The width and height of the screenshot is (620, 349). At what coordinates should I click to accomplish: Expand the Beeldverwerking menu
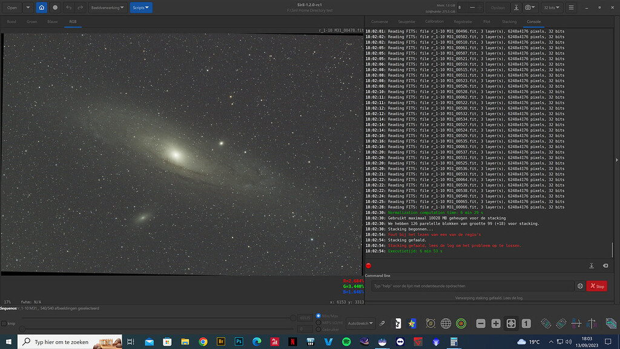107,7
